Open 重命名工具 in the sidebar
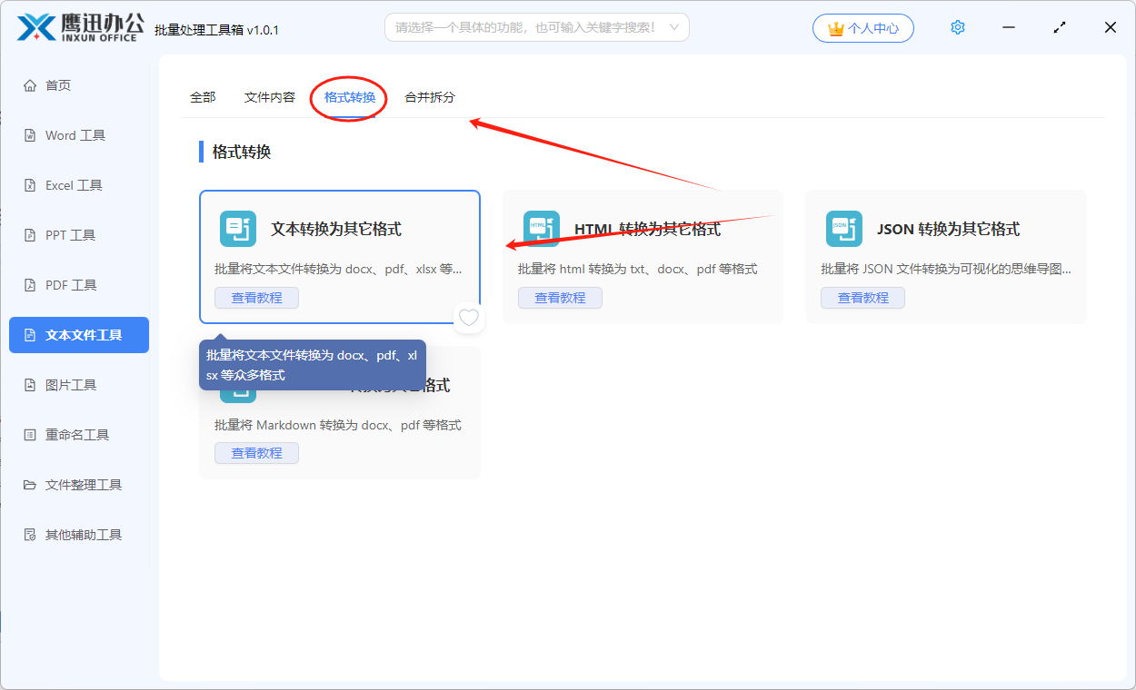The image size is (1136, 690). [79, 435]
